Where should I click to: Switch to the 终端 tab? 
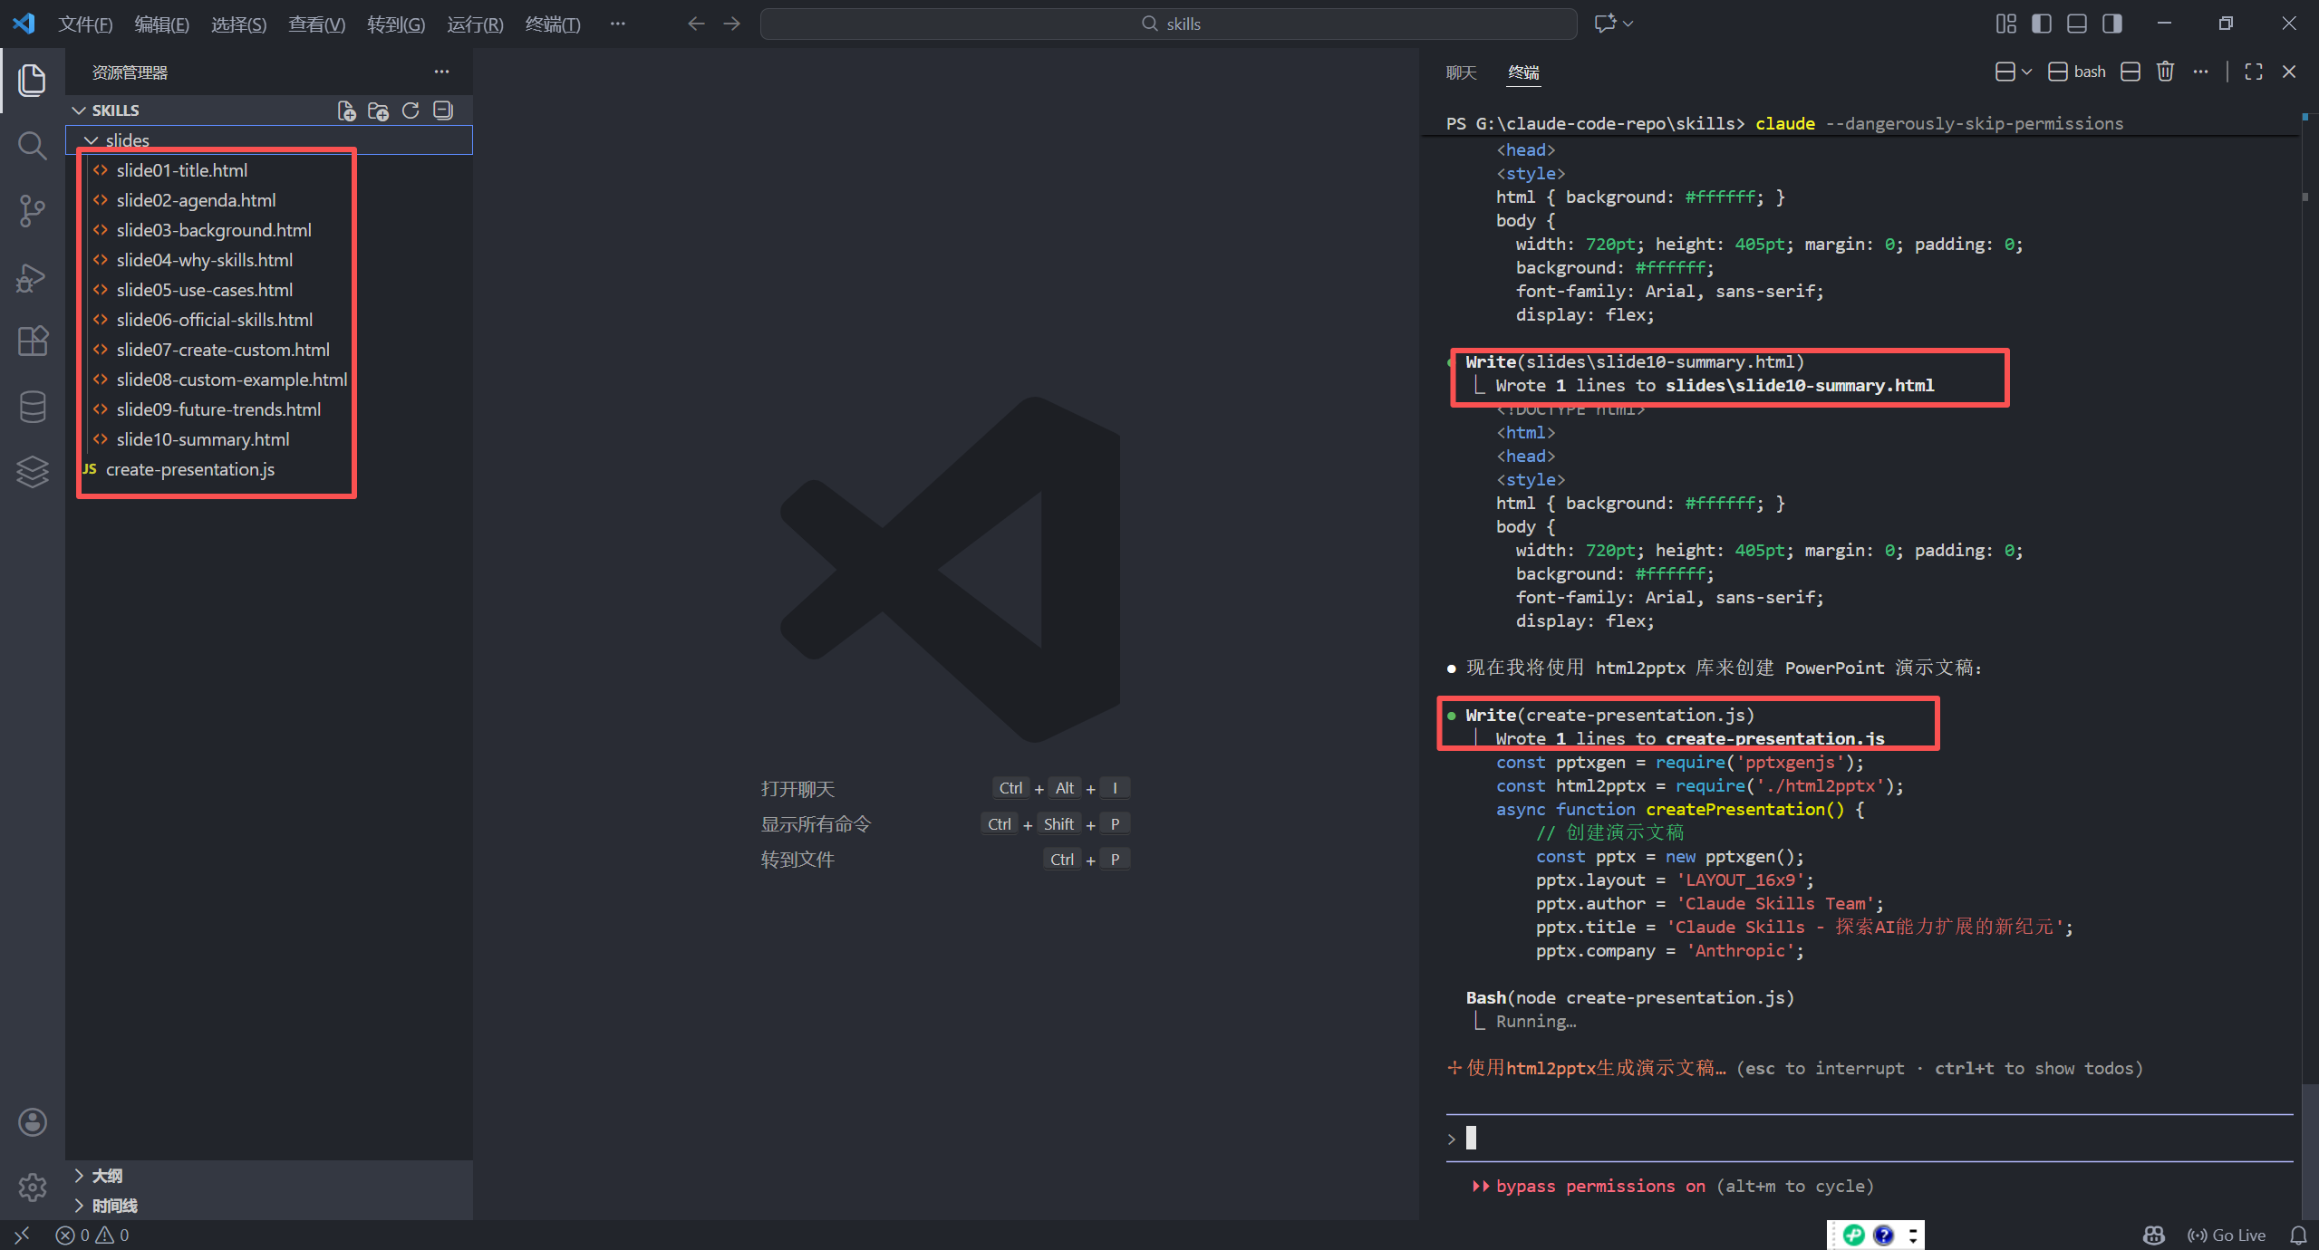click(1524, 72)
